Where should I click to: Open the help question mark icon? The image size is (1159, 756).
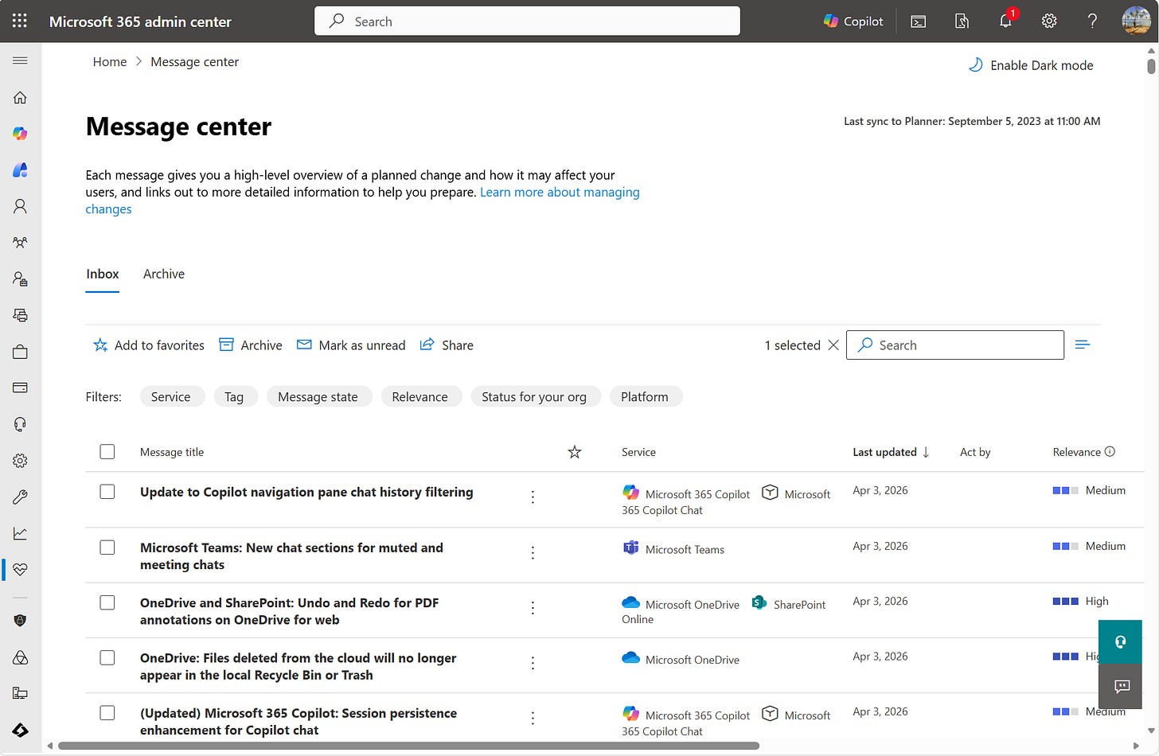coord(1092,21)
